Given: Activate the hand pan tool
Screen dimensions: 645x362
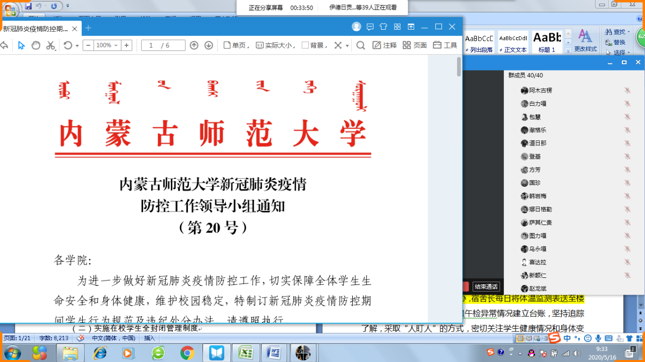Looking at the screenshot, I should [x=36, y=45].
